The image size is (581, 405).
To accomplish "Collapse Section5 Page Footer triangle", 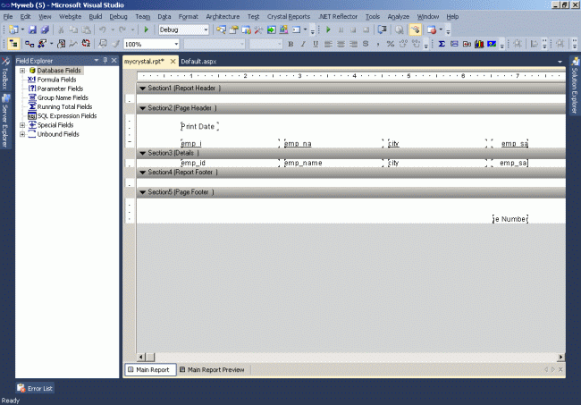I will tap(142, 192).
